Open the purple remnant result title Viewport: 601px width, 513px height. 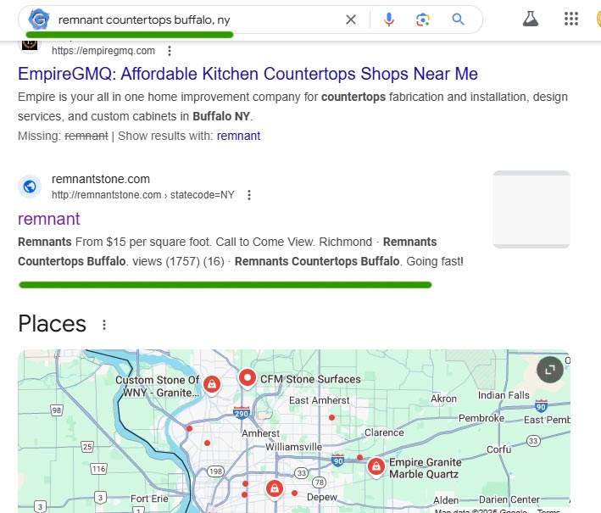[49, 219]
